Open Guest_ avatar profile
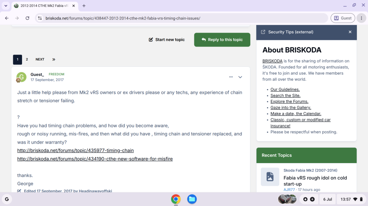Screen dimensions: 368x206 coord(21,77)
